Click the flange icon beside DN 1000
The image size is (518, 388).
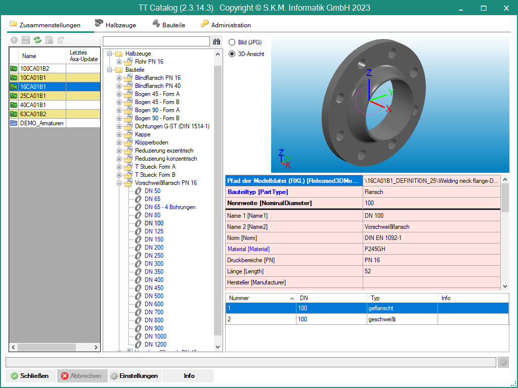[x=138, y=336]
